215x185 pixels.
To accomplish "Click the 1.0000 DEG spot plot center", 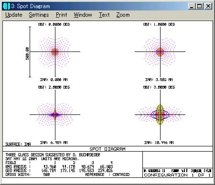I will click(160, 52).
